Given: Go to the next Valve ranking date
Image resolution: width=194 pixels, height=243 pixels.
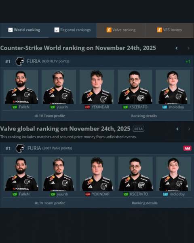Looking at the screenshot, I should [x=189, y=129].
